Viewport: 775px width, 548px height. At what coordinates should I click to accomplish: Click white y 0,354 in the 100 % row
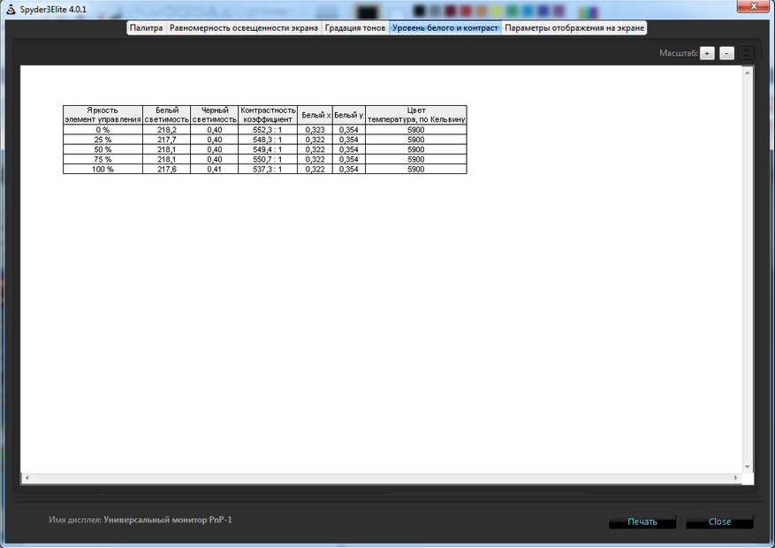349,169
